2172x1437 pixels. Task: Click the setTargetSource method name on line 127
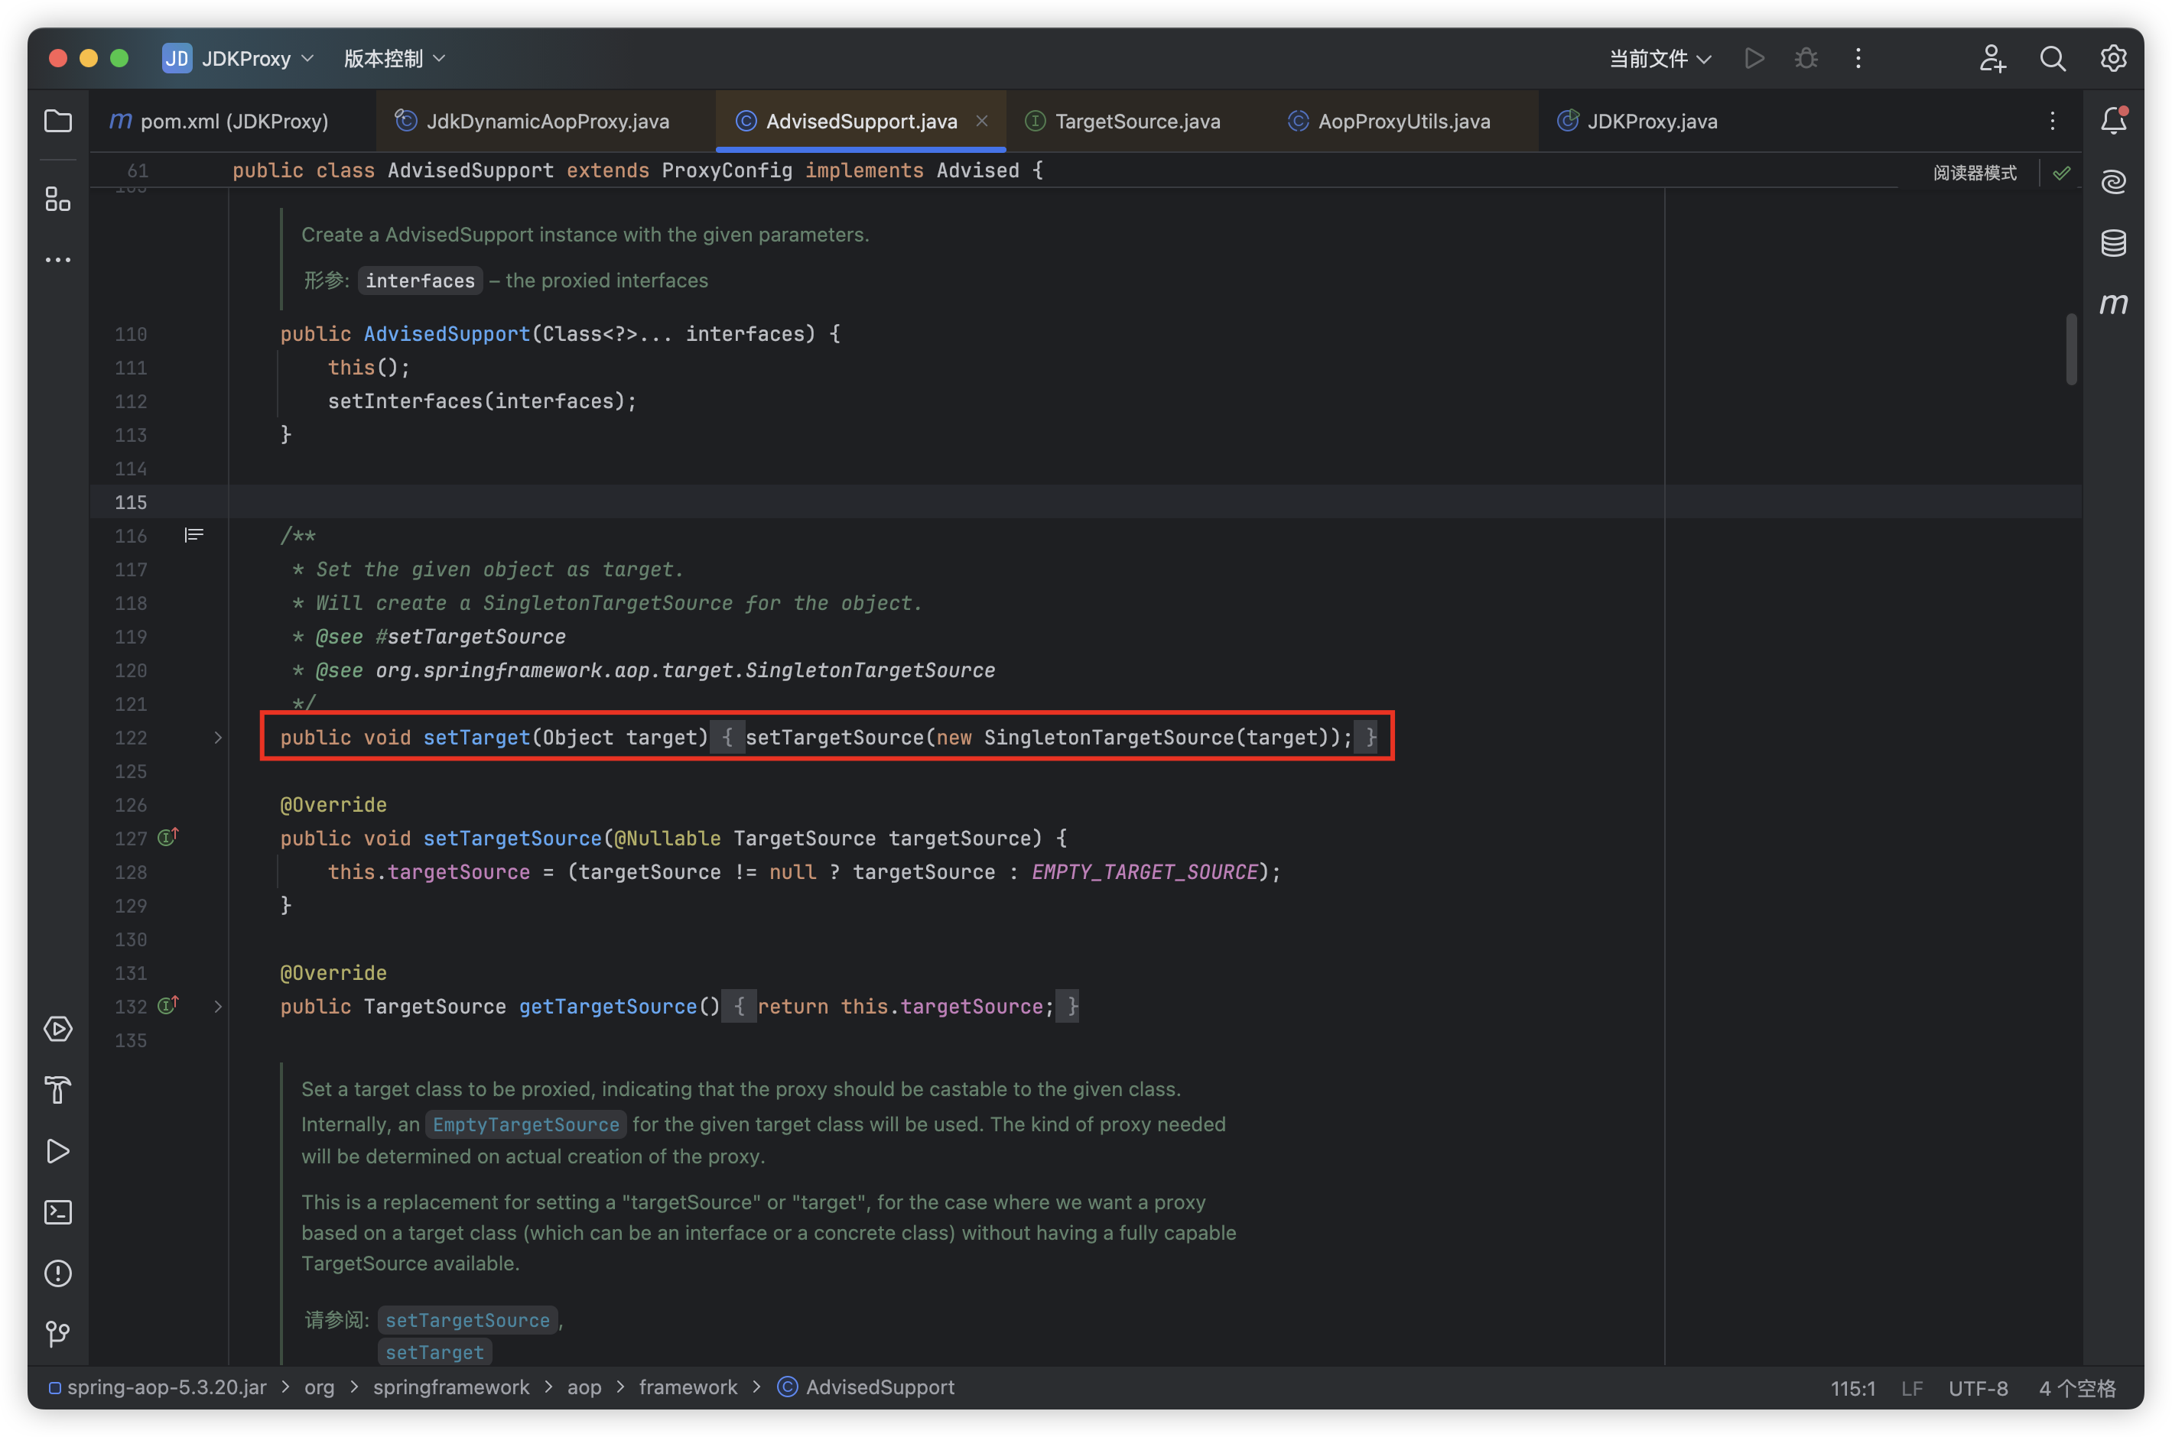click(512, 839)
